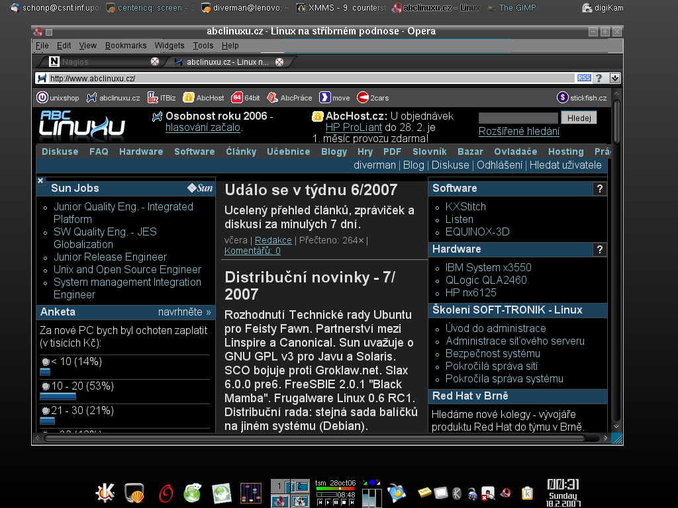This screenshot has width=678, height=508.
Task: Open the File menu
Action: point(42,46)
